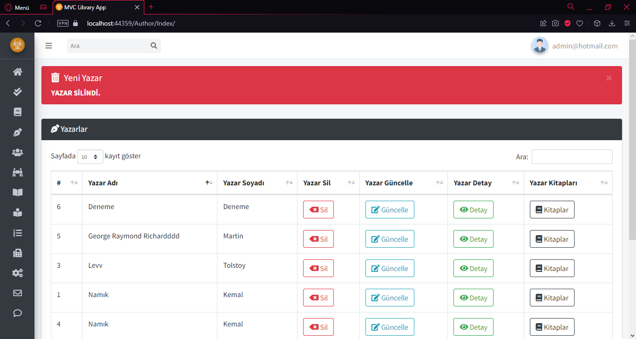Open the speech bubble sidebar icon

point(17,313)
